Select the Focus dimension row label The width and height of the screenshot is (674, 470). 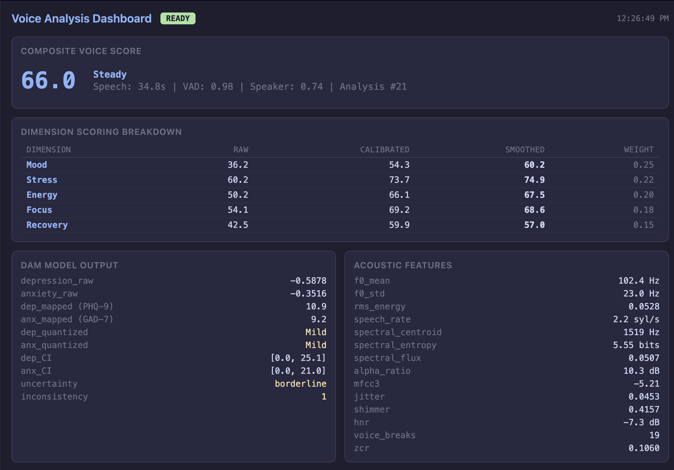39,210
